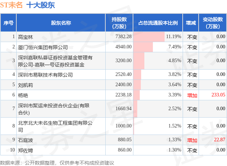Screen dimensions: 227x166
Task: Click the 数据来源 footnote text
Action: 57,163
